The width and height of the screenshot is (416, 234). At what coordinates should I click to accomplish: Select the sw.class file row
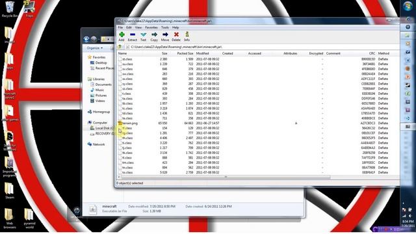tap(257, 74)
